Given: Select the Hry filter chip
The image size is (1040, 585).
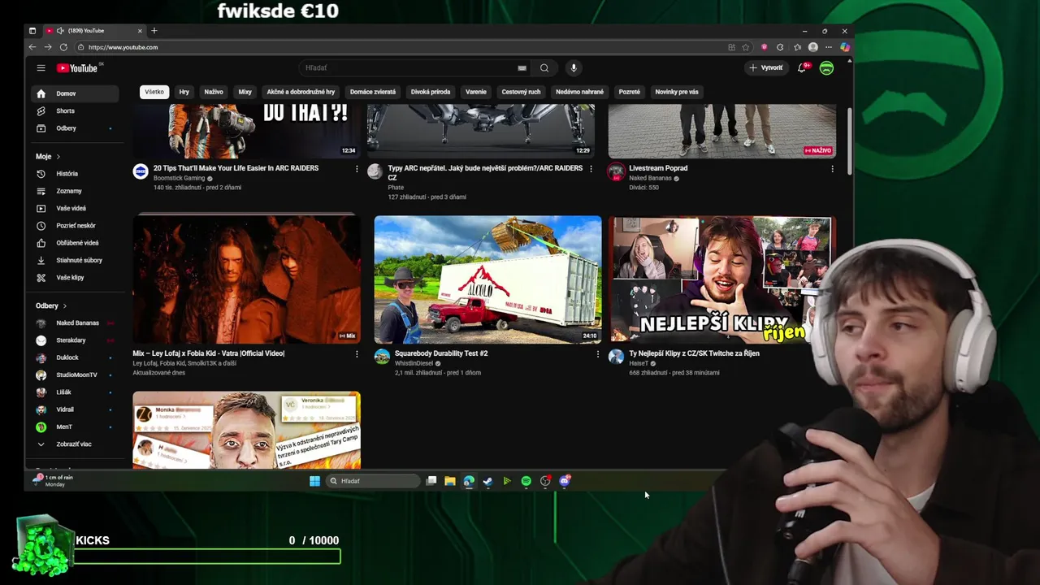Looking at the screenshot, I should pos(184,92).
